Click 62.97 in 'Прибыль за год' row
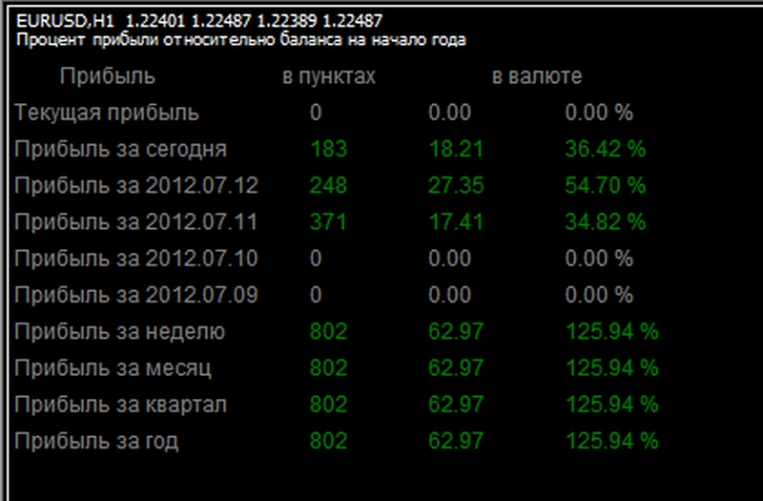This screenshot has height=501, width=763. point(456,441)
